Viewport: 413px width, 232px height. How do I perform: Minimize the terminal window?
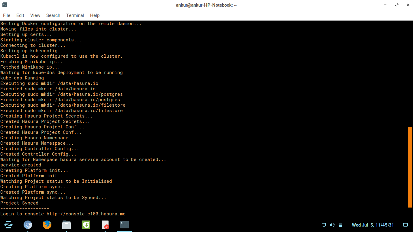(385, 5)
